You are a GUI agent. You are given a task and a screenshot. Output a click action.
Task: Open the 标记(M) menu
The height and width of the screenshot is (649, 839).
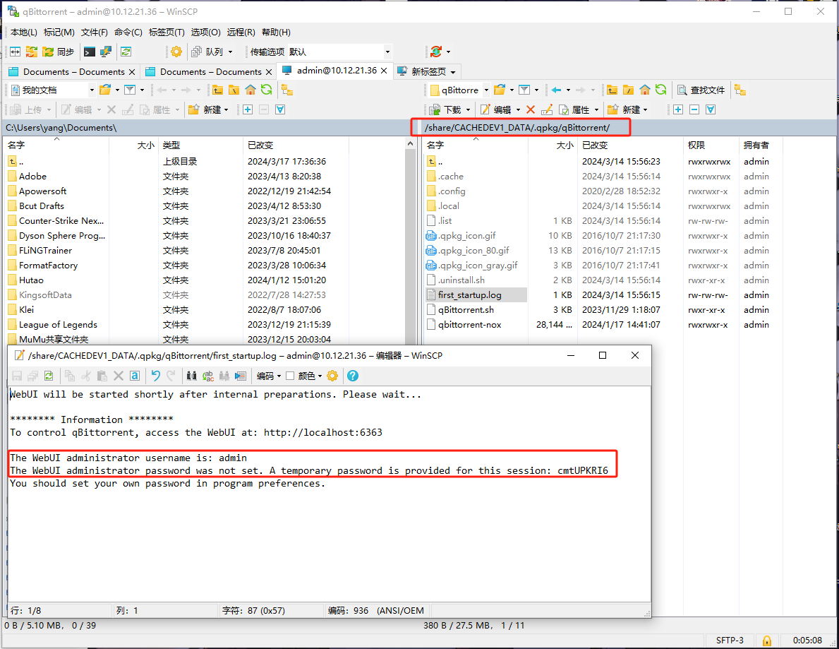59,32
